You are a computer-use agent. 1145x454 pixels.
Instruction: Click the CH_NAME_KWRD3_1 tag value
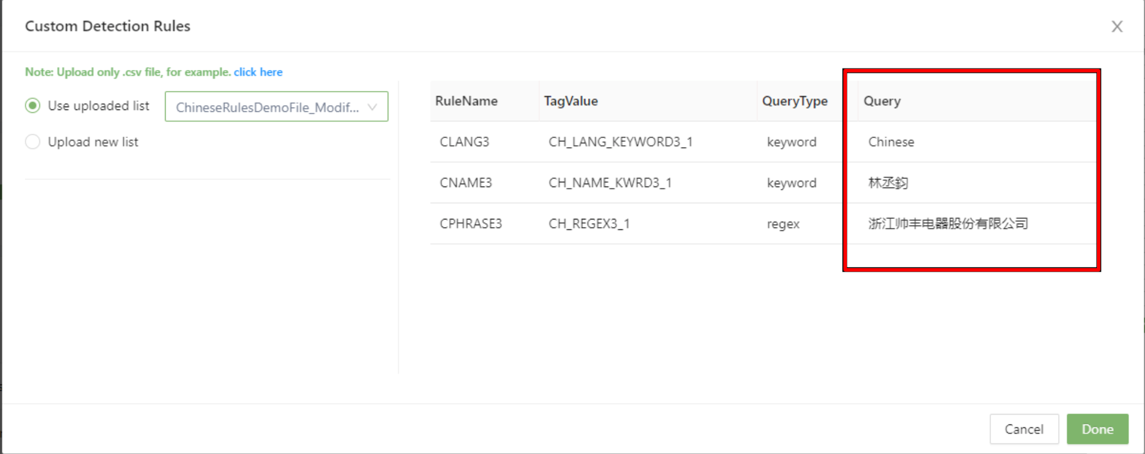pyautogui.click(x=610, y=183)
